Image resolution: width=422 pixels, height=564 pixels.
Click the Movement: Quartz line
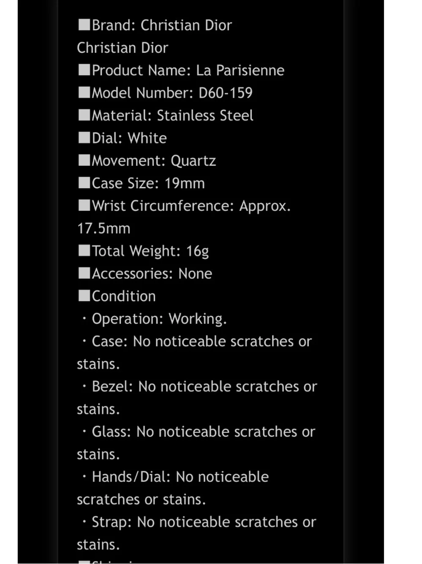[x=147, y=161]
